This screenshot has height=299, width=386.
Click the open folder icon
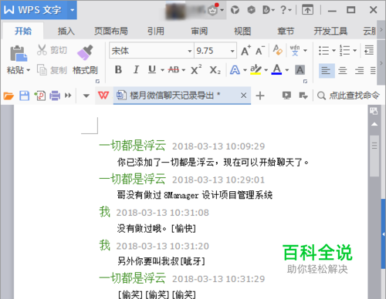click(x=8, y=96)
